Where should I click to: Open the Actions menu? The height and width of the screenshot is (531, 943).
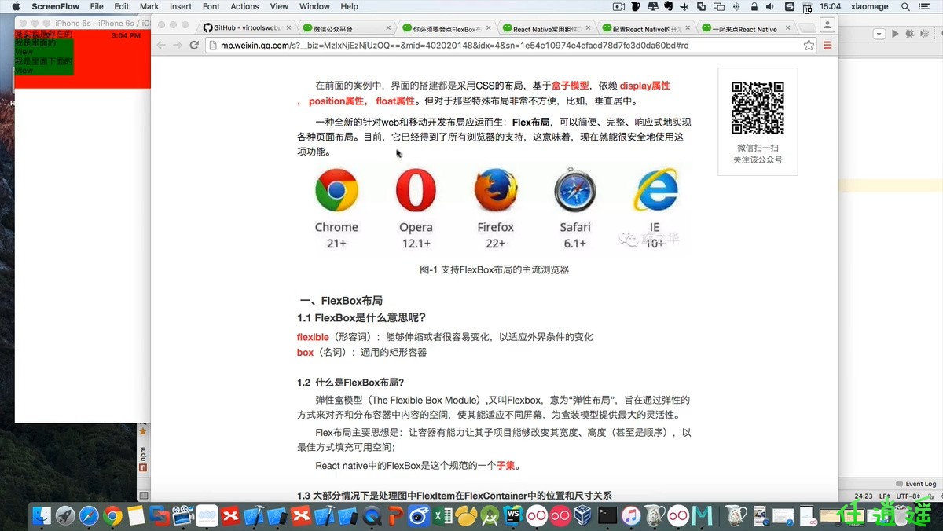(244, 6)
